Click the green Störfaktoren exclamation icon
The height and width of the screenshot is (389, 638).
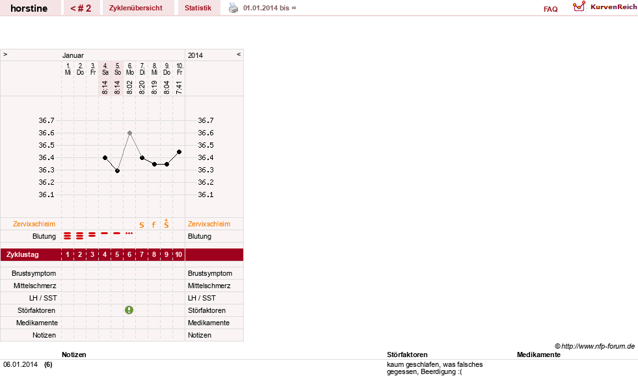[x=129, y=310]
